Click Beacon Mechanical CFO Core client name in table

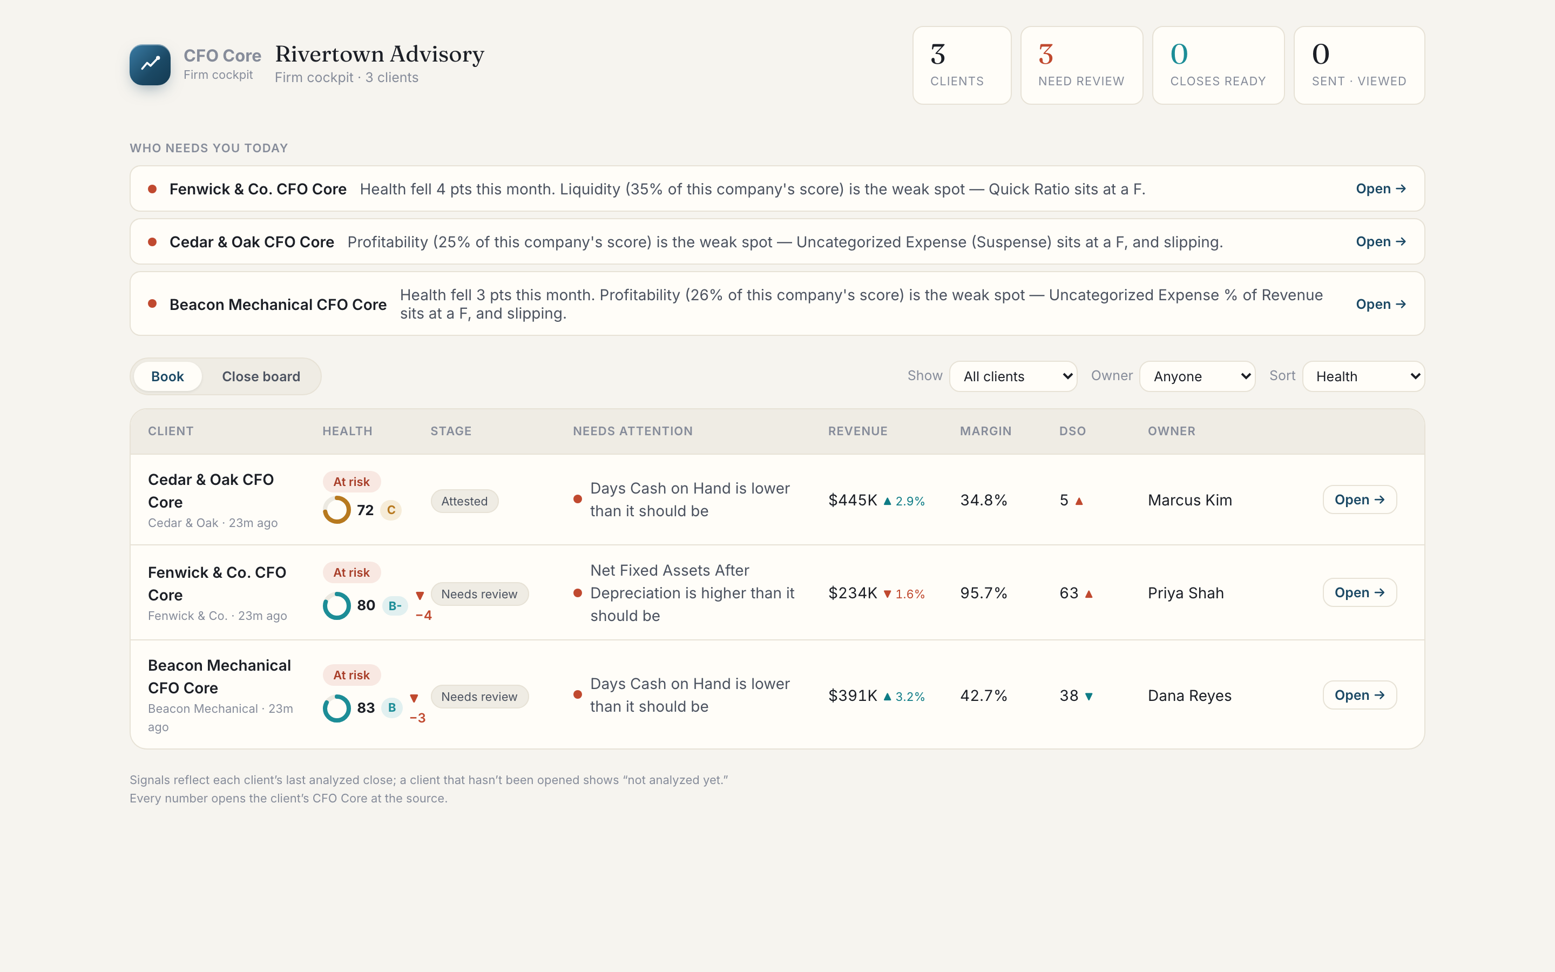tap(219, 676)
